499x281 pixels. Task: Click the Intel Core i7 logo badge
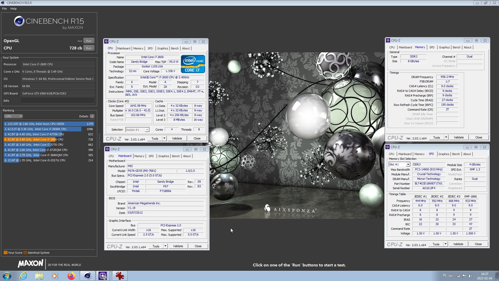[193, 64]
